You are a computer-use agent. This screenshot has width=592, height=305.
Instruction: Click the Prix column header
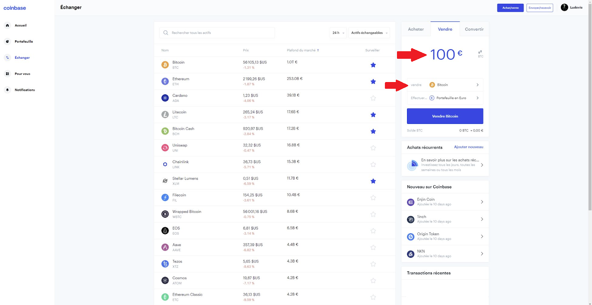pos(246,50)
